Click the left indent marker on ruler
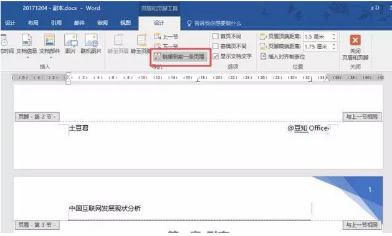Image resolution: width=392 pixels, height=236 pixels. (68, 78)
